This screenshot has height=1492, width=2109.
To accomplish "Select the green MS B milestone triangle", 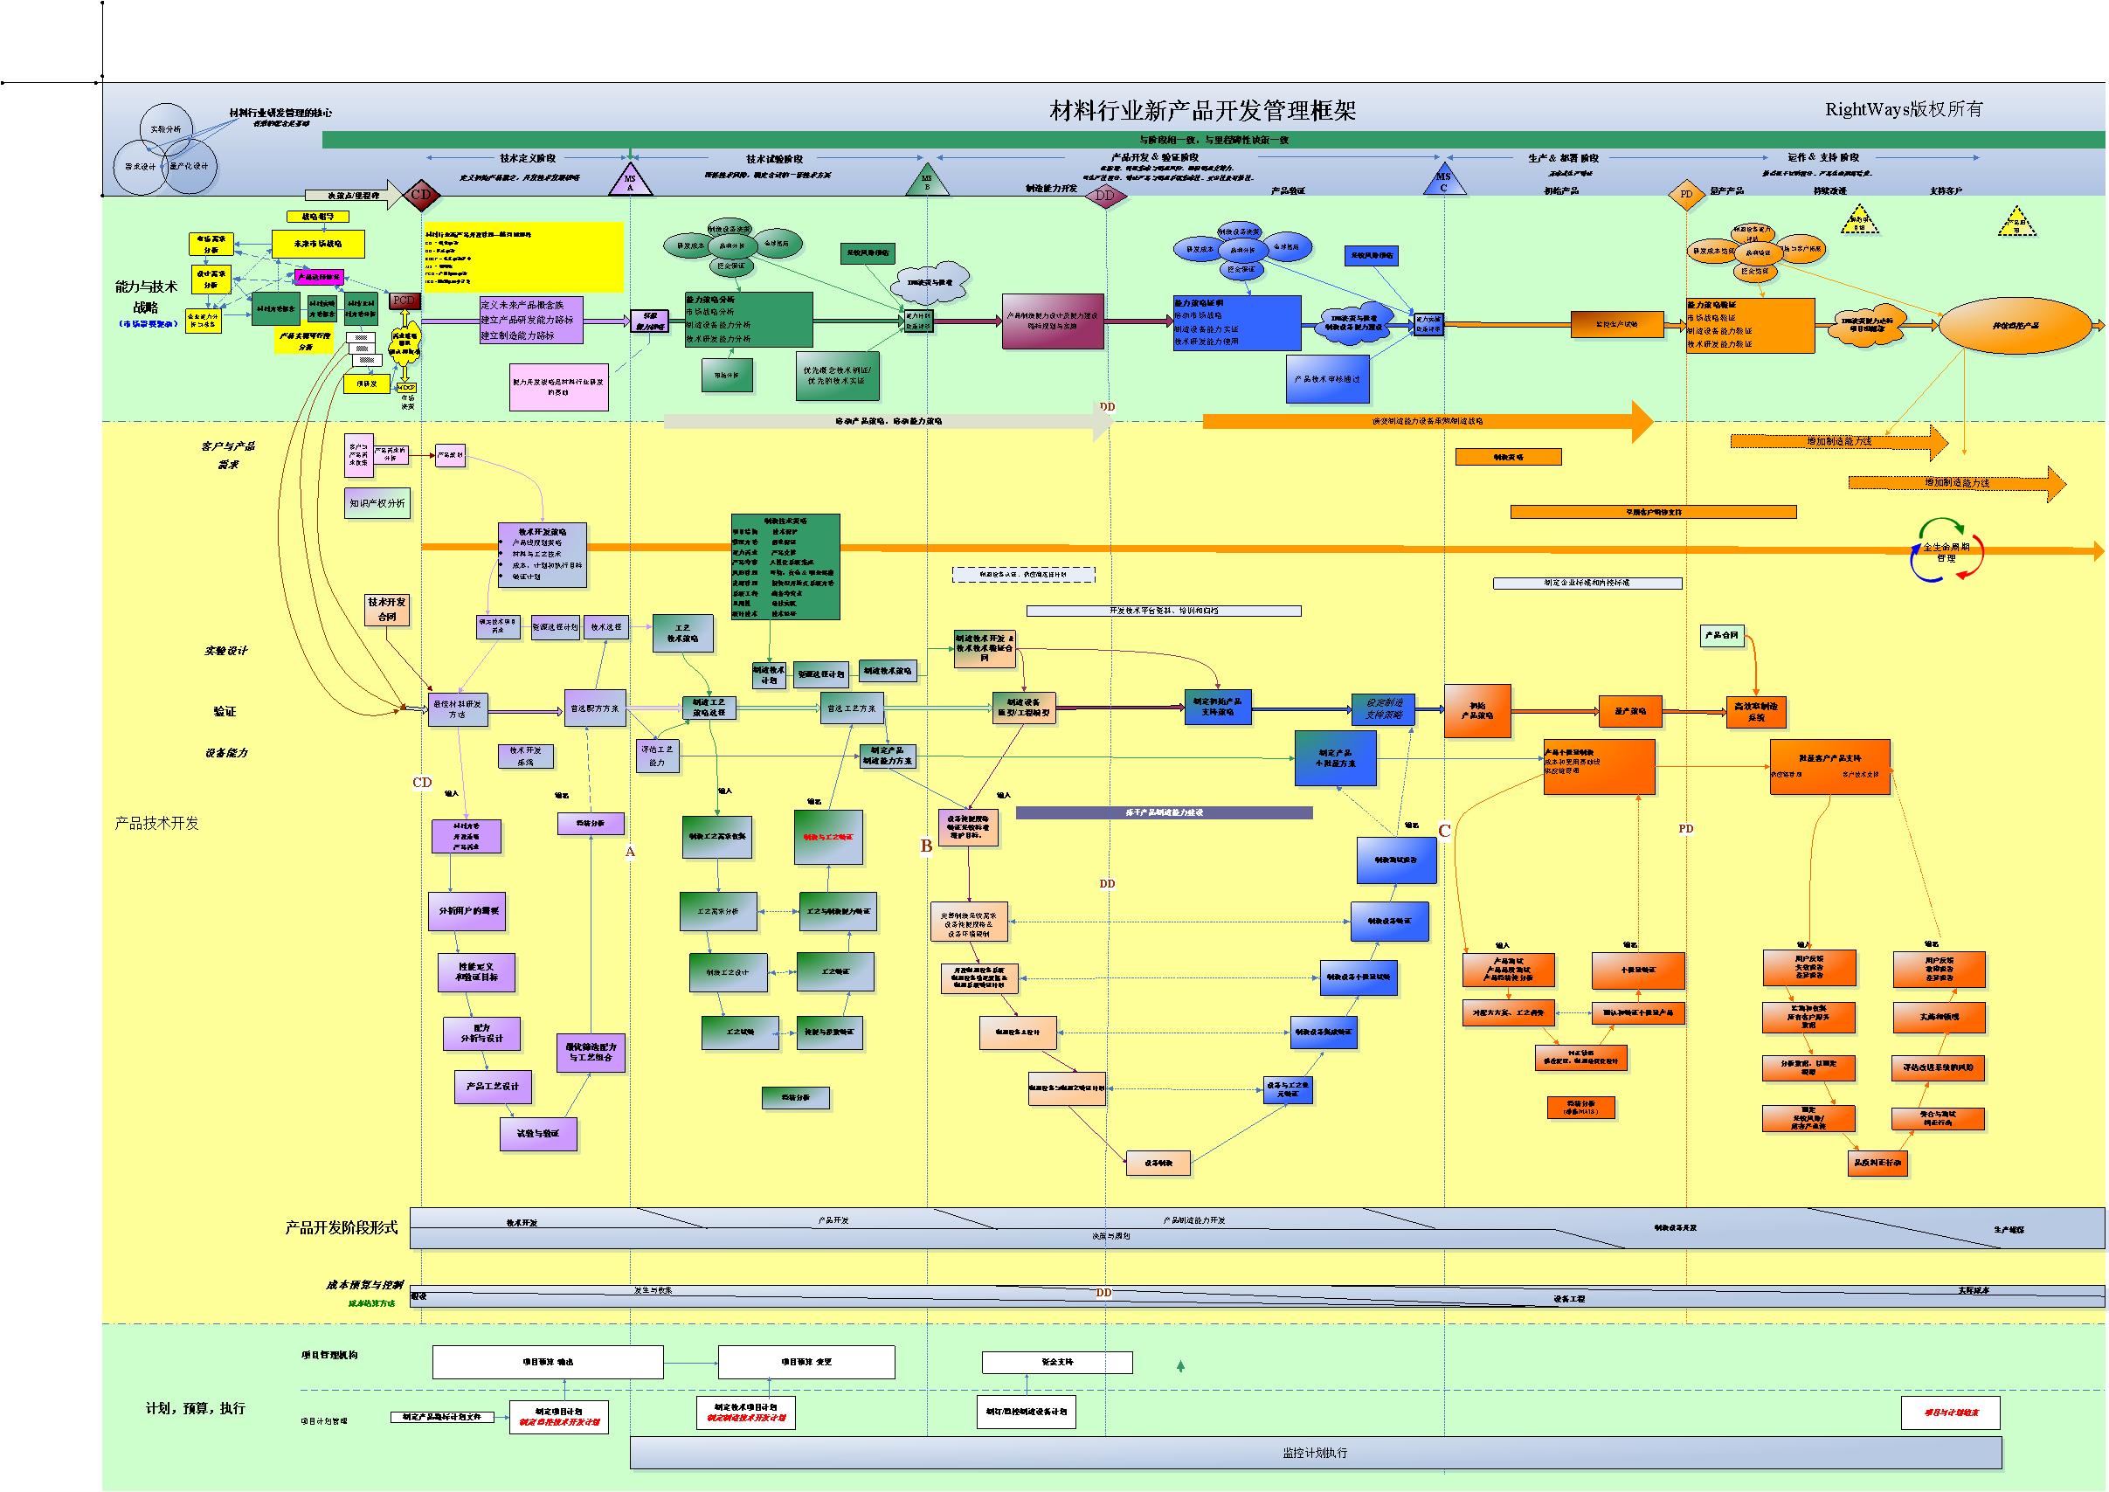I will (926, 183).
